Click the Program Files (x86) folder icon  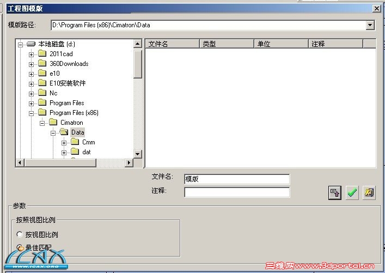click(x=42, y=112)
